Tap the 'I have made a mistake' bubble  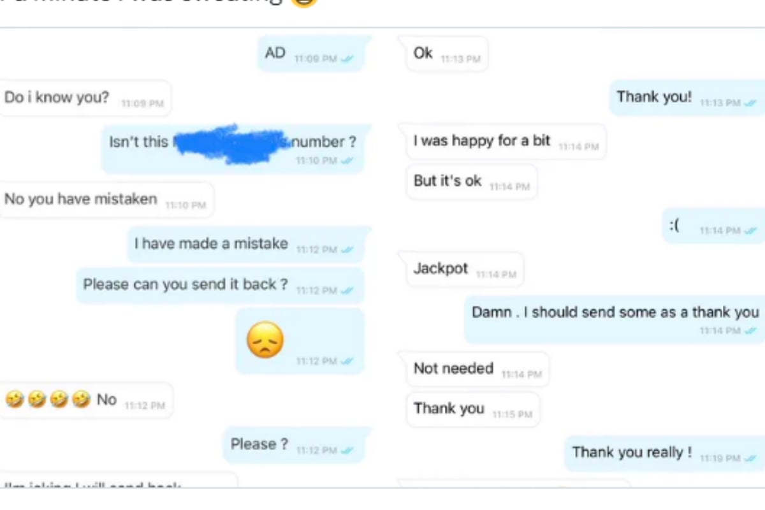[246, 245]
